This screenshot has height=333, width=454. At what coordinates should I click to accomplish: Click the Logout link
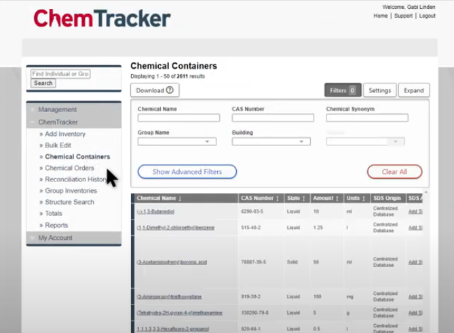[x=427, y=16]
